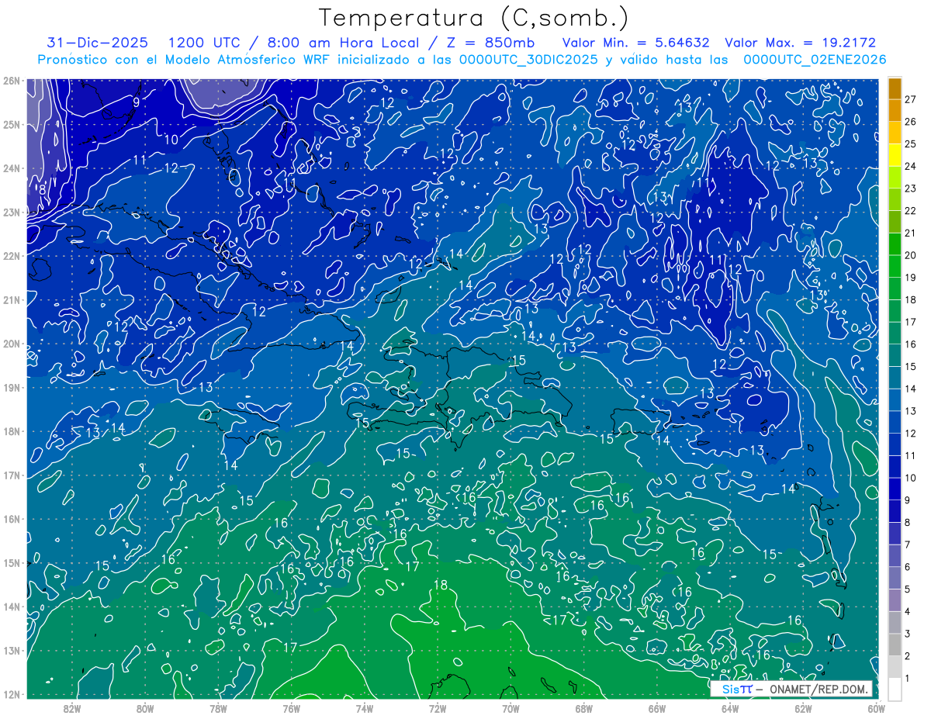Viewport: 931px width, 719px height.
Task: Click the '82W' longitude axis label
Action: tap(71, 708)
